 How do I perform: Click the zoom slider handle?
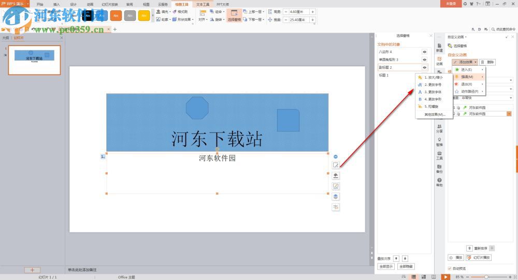(486, 277)
